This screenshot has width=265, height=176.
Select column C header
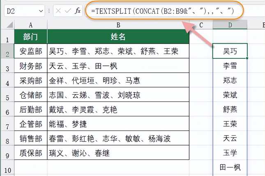coord(201,25)
